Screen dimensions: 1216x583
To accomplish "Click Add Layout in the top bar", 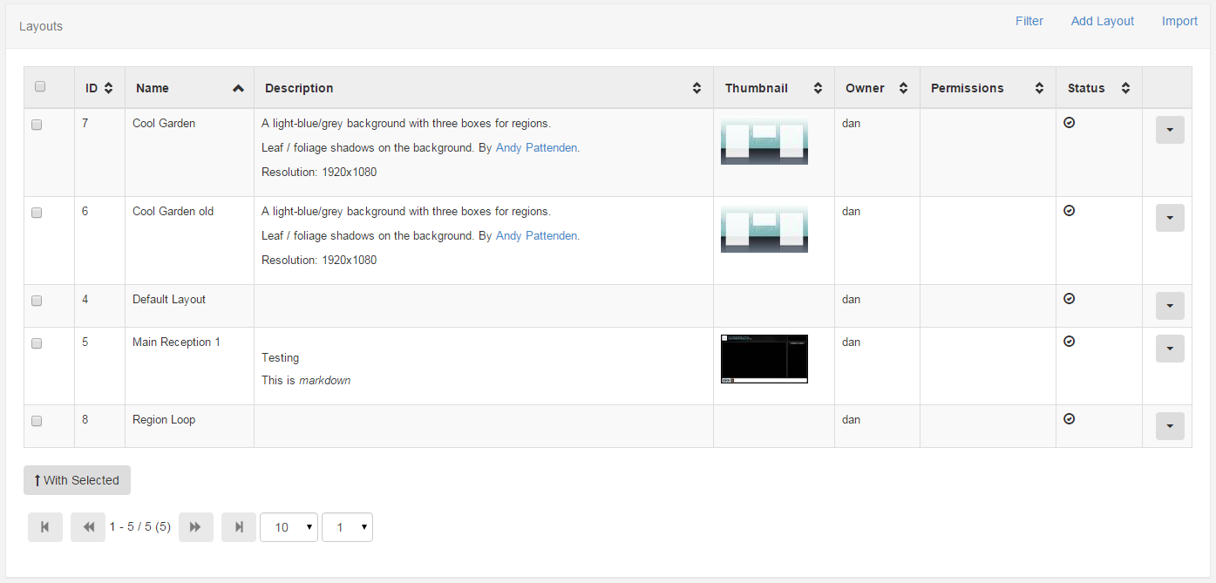I will pos(1103,21).
